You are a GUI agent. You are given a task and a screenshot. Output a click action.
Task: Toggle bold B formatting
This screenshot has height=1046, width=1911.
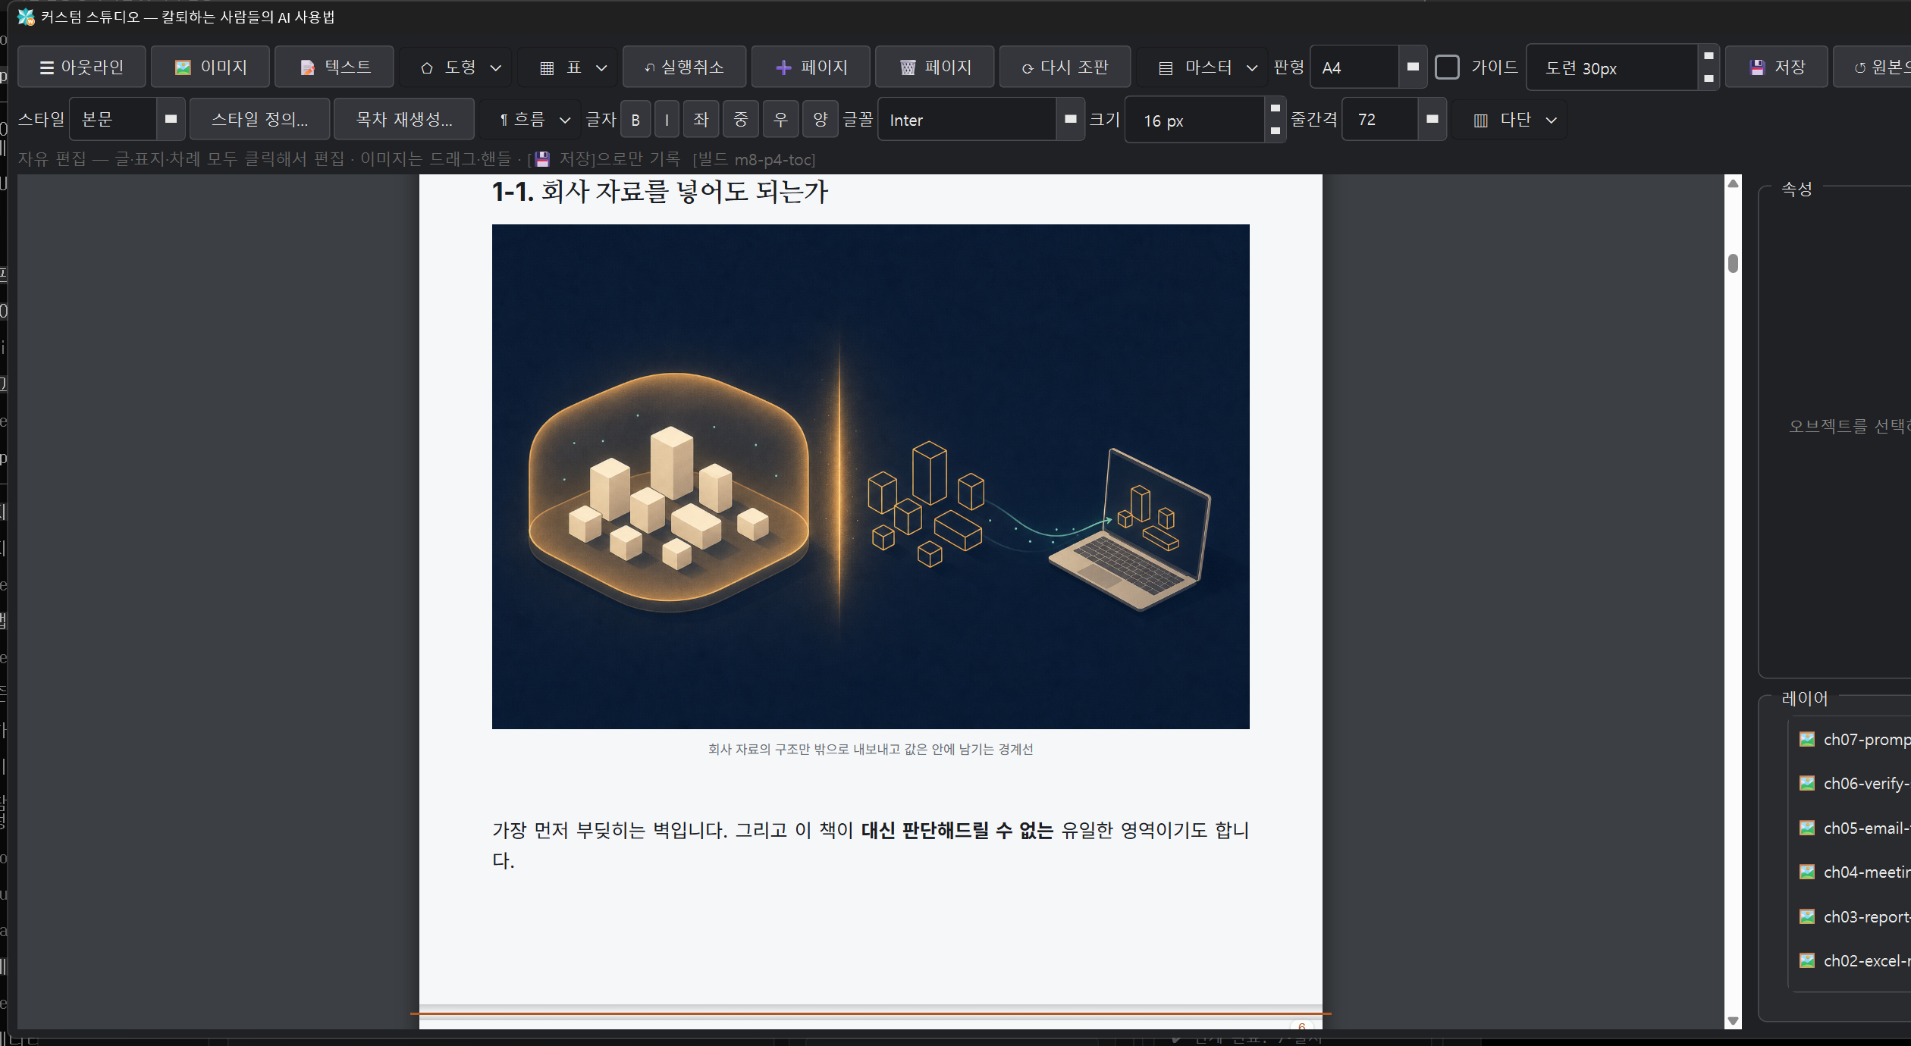pyautogui.click(x=635, y=120)
